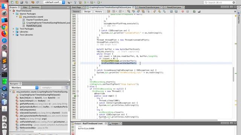Click the New Project toolbar icon
241x135 pixels.
[17, 2]
